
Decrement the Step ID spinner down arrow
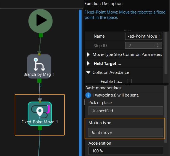coord(158,47)
